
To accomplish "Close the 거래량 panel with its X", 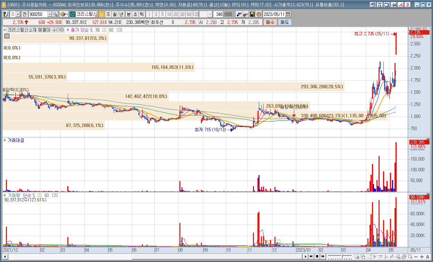I will (x=428, y=195).
